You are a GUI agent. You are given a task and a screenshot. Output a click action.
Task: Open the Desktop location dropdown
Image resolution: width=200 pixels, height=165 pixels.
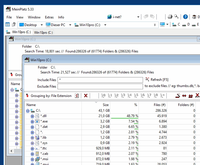click(42, 25)
